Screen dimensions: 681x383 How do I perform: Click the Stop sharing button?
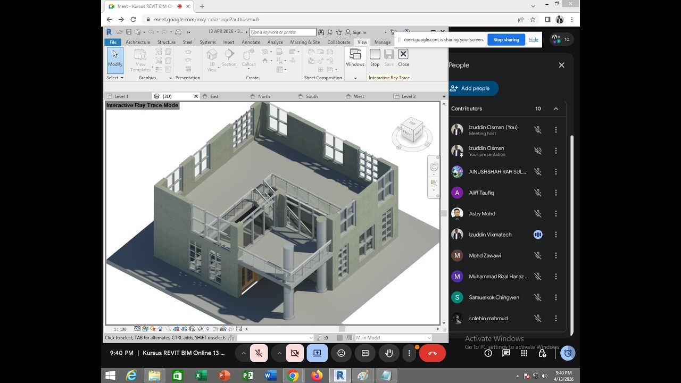[506, 39]
